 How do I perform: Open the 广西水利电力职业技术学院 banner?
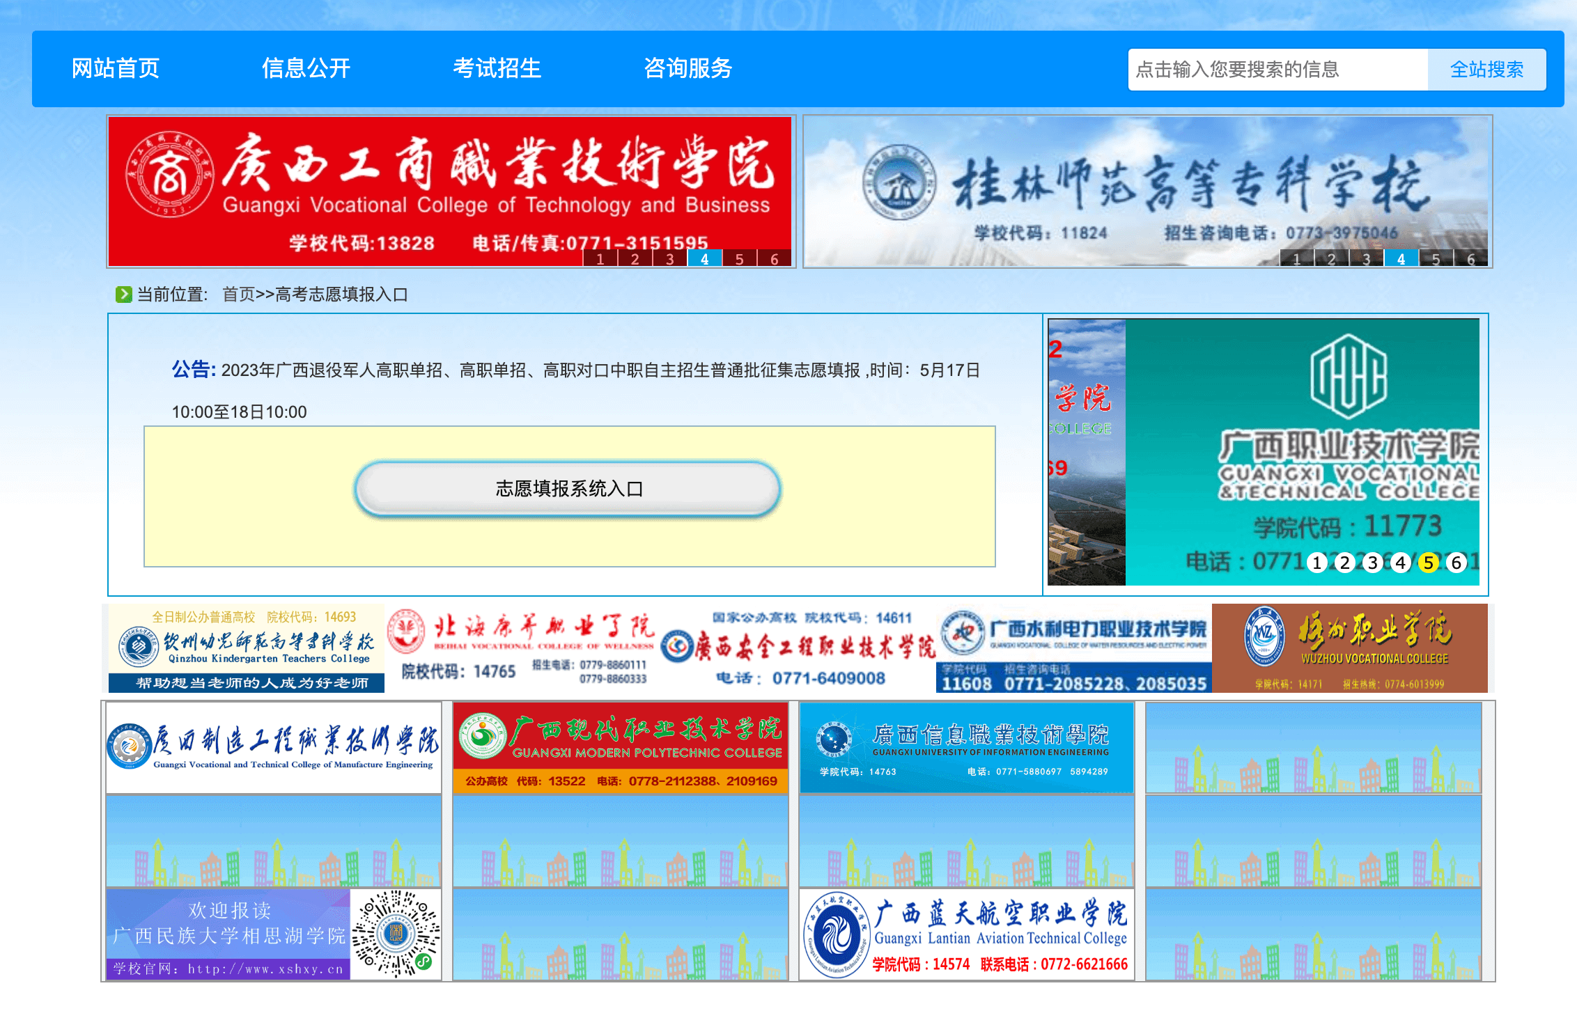(x=1074, y=648)
